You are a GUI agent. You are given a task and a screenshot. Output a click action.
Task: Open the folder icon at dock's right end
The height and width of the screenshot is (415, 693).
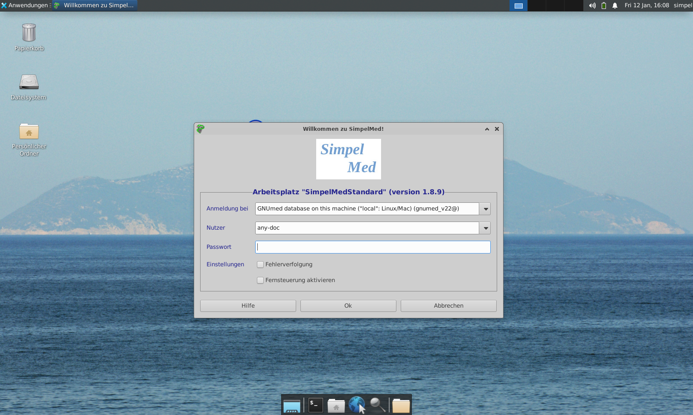(401, 406)
